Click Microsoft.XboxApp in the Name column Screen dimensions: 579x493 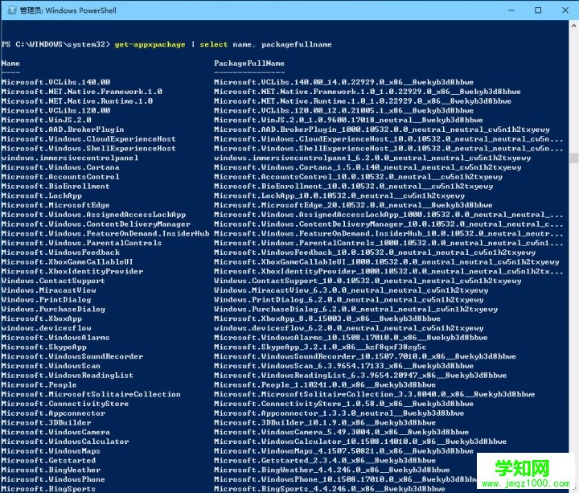[x=41, y=318]
